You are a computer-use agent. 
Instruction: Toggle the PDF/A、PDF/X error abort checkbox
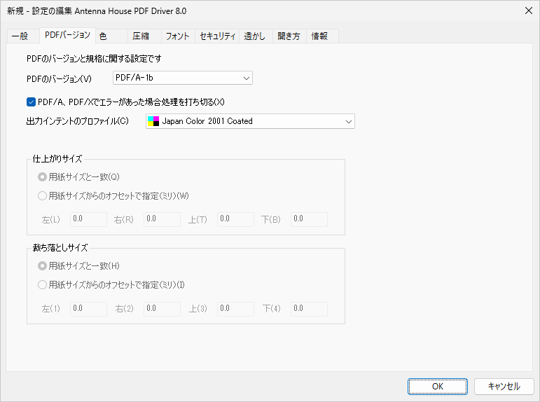[31, 102]
